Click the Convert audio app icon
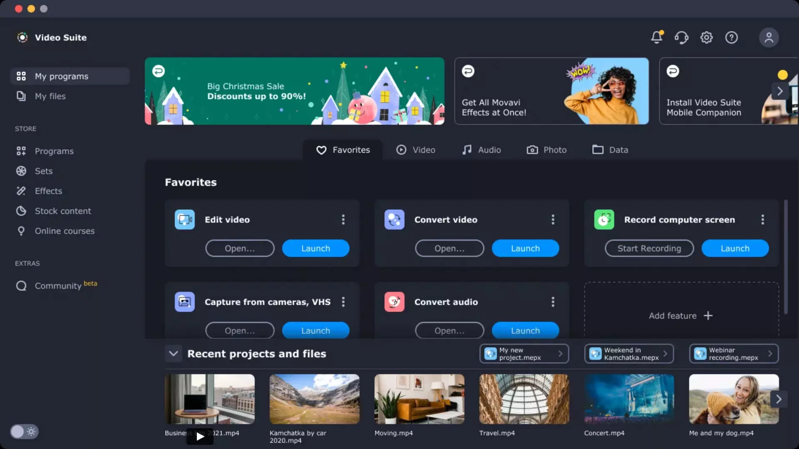799x449 pixels. point(394,301)
